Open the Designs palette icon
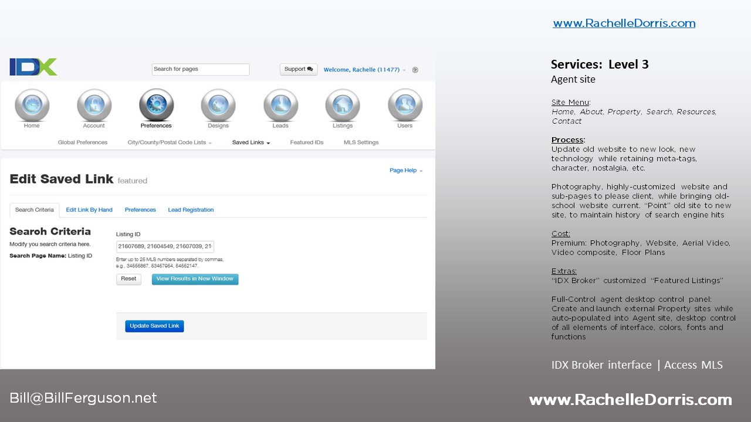751x422 pixels. click(218, 105)
